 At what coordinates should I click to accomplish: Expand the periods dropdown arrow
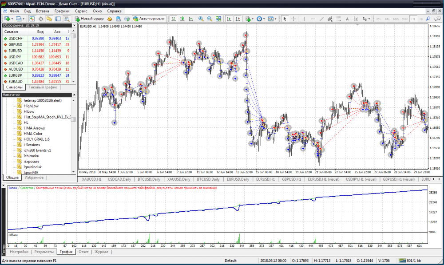(x=264, y=19)
